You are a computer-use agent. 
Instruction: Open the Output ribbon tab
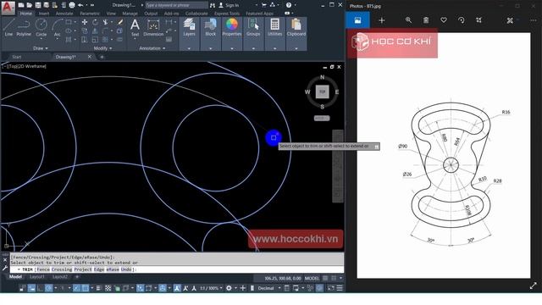(151, 14)
